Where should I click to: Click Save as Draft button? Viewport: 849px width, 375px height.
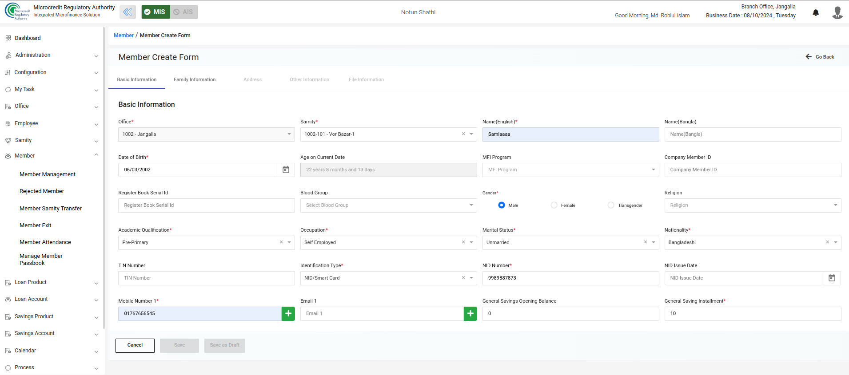(225, 345)
